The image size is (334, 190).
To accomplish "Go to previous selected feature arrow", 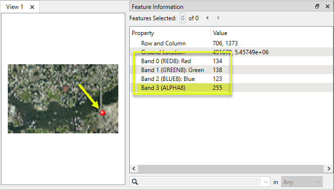I will point(207,18).
